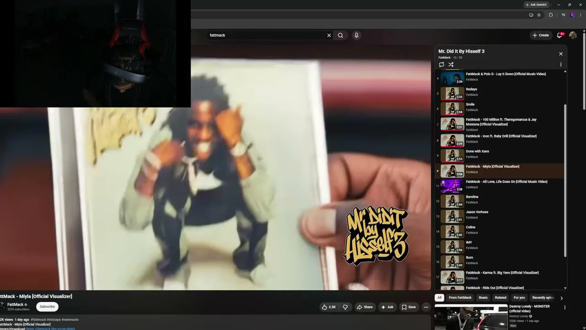Open the browser Extensions puzzle icon
The image size is (586, 330).
click(551, 15)
